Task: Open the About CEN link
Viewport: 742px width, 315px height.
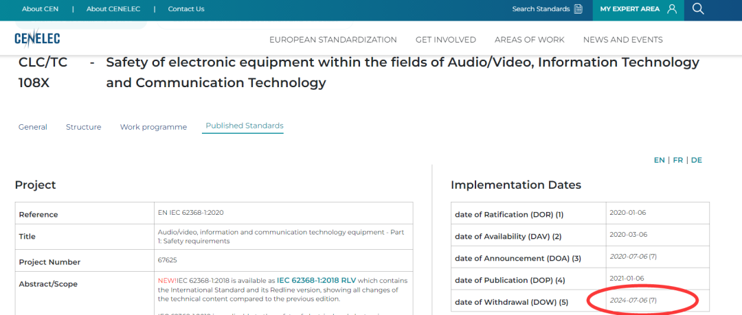Action: pos(41,9)
